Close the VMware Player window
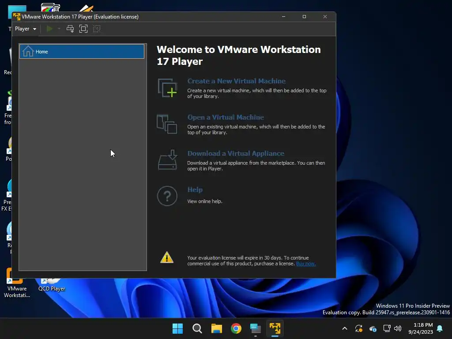This screenshot has height=339, width=452. (325, 17)
